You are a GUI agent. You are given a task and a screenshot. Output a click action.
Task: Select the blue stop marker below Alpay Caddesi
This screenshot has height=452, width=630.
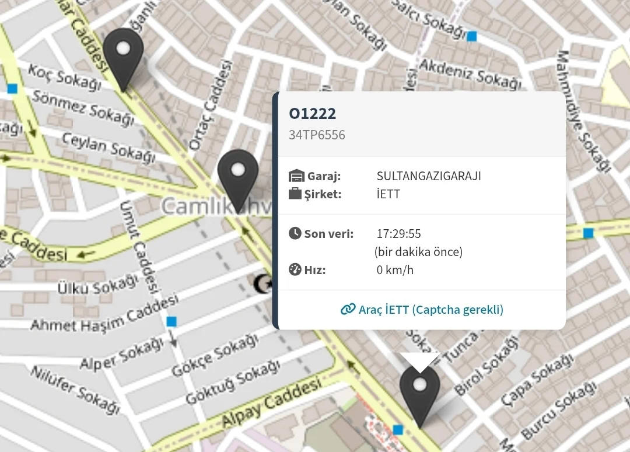tap(398, 430)
